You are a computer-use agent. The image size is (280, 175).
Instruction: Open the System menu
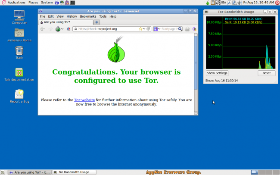pos(47,3)
